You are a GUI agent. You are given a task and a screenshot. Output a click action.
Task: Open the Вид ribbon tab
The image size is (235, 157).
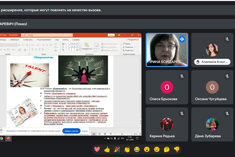[x=57, y=40]
